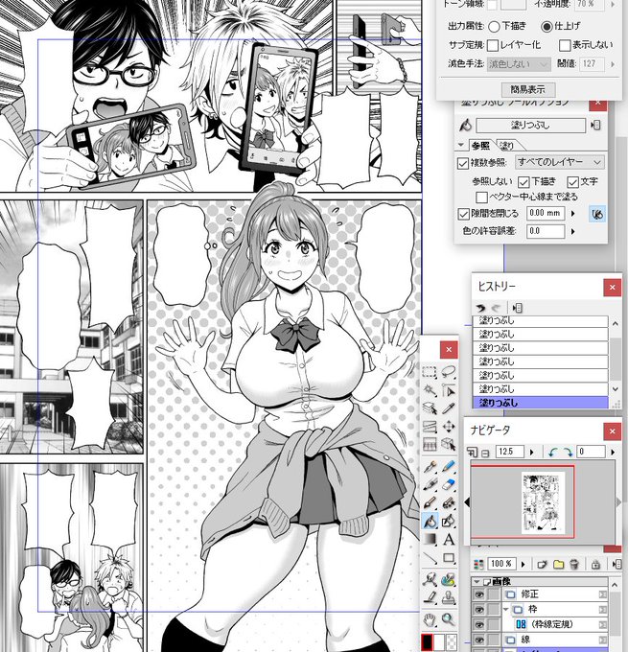Select the magic wand tool
This screenshot has height=652, width=628.
430,390
